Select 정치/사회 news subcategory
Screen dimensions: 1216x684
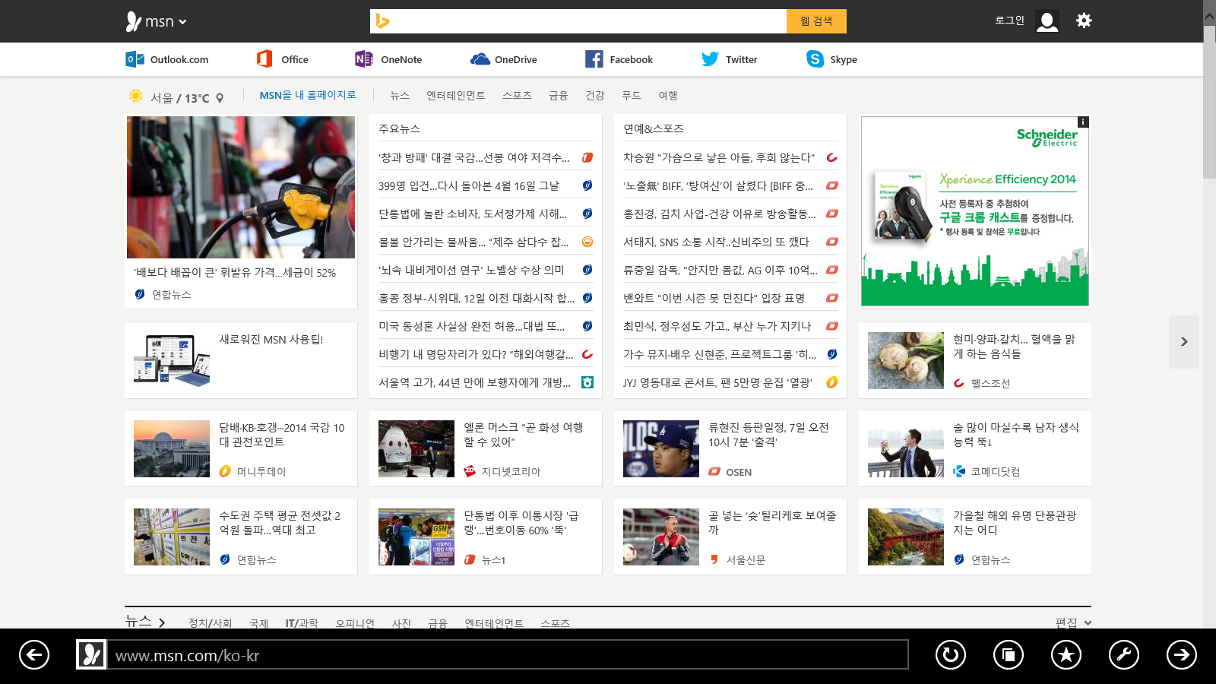click(210, 623)
